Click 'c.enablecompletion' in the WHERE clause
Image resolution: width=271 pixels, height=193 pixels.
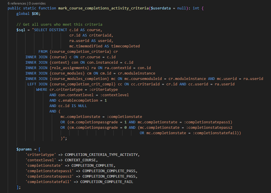(x=78, y=100)
